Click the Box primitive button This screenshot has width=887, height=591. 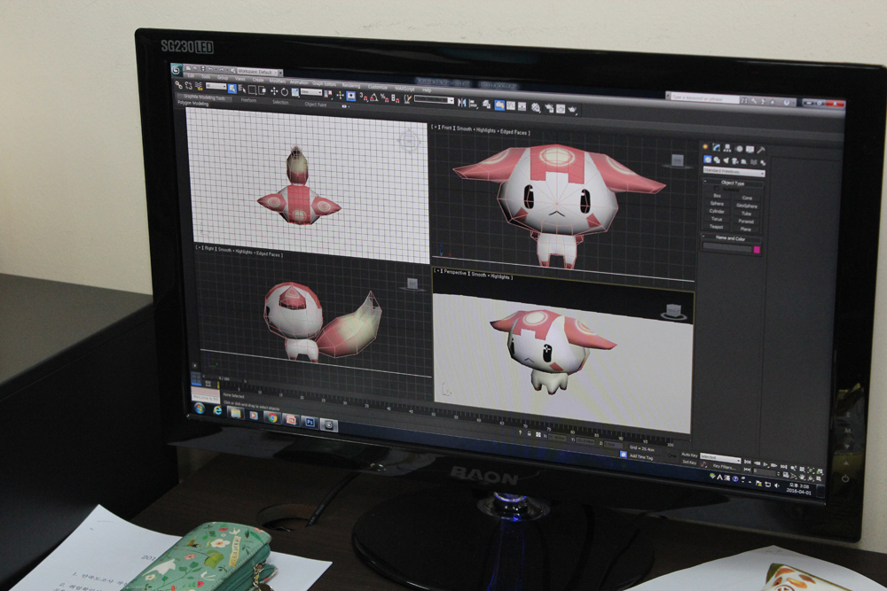[x=717, y=196]
